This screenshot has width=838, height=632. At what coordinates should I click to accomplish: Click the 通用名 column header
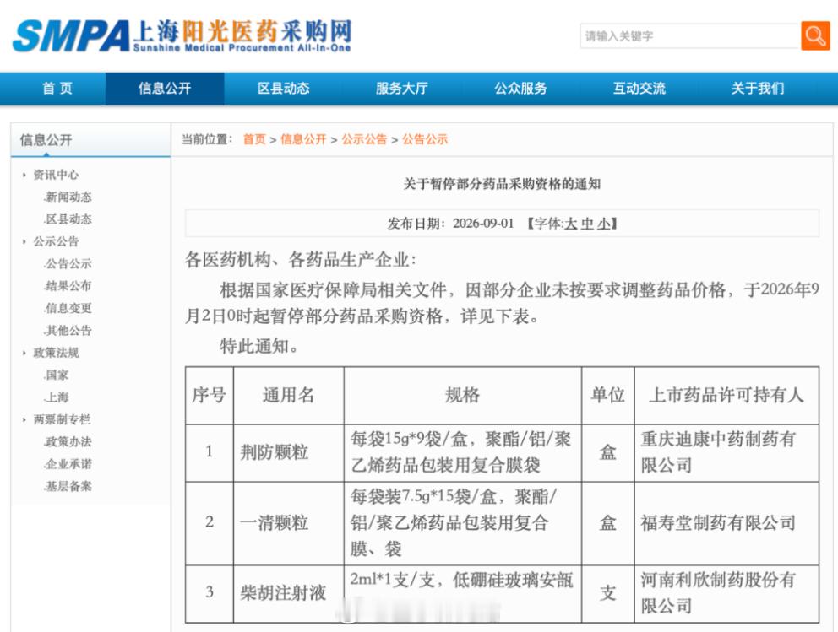coord(289,396)
